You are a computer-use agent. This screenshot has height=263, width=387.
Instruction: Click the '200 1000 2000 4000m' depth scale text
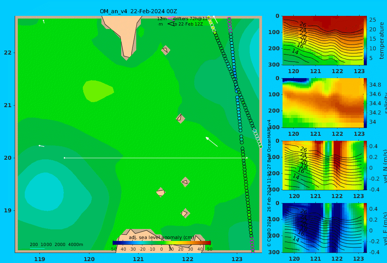57,244
